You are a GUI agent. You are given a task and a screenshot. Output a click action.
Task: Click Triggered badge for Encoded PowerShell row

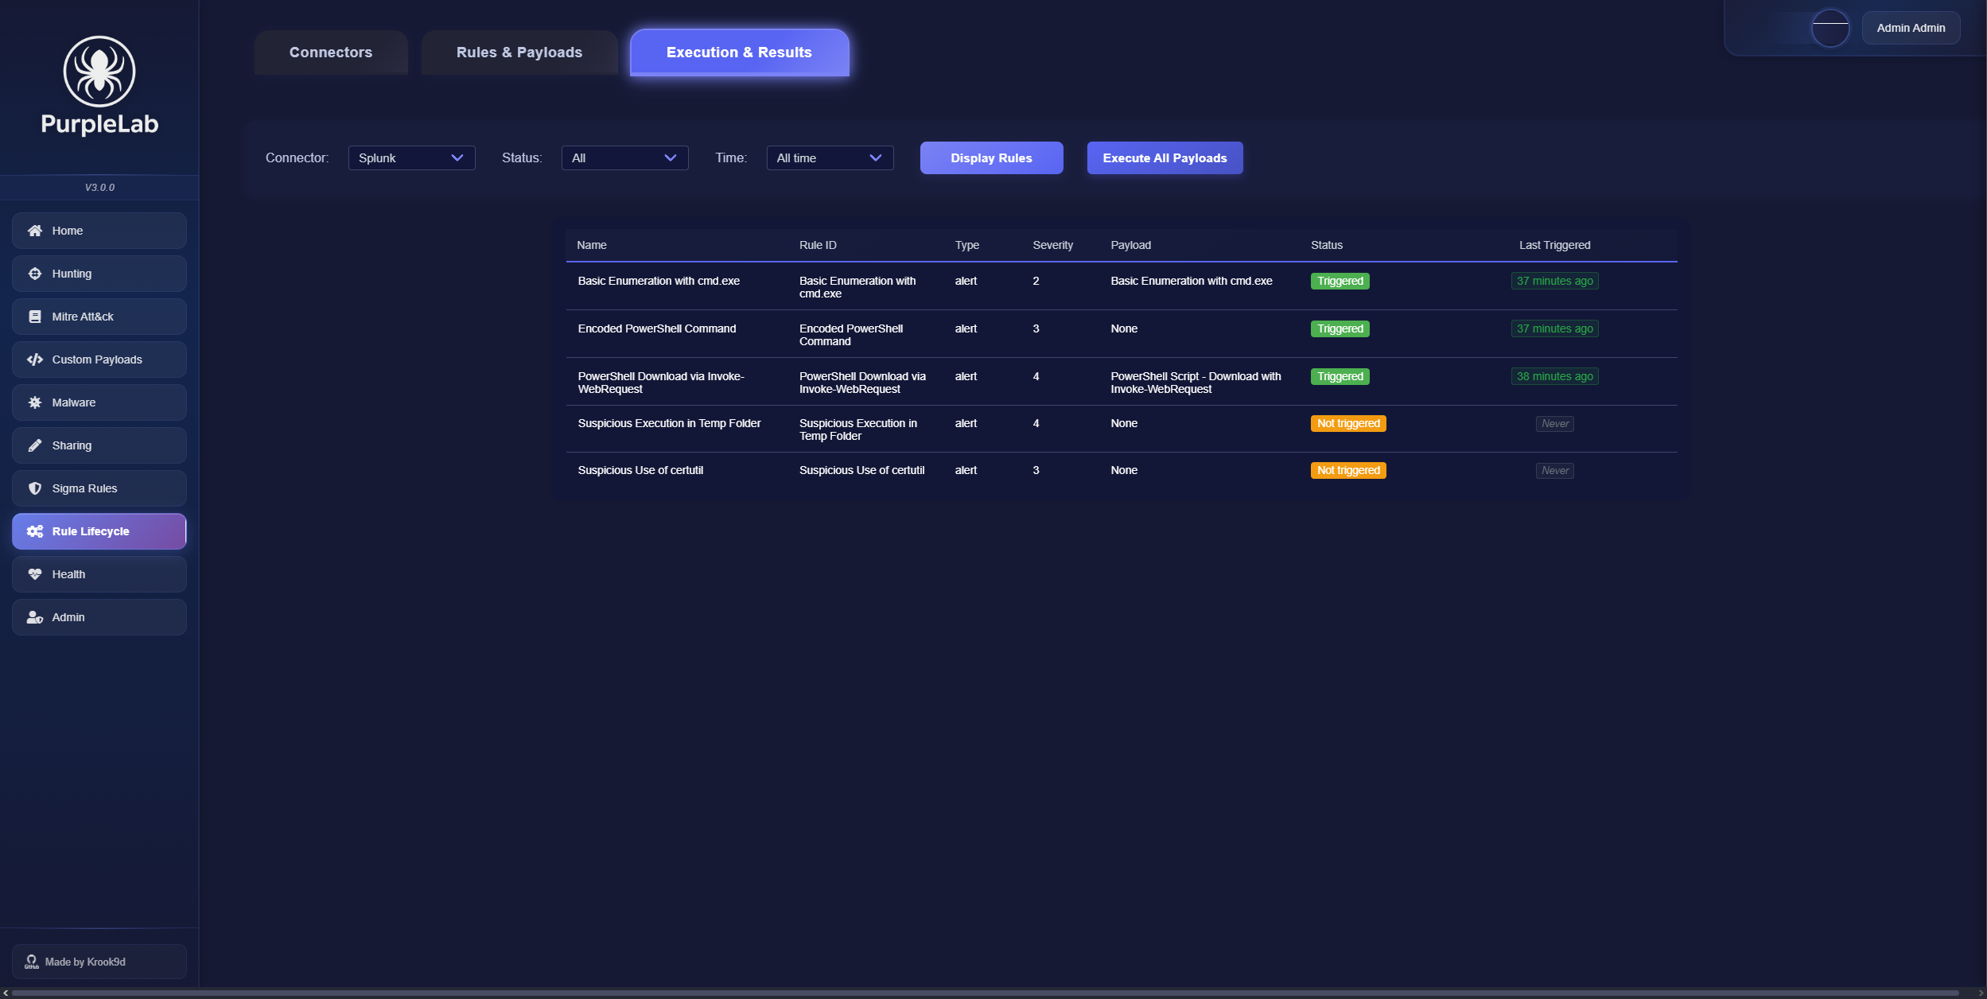pos(1340,328)
